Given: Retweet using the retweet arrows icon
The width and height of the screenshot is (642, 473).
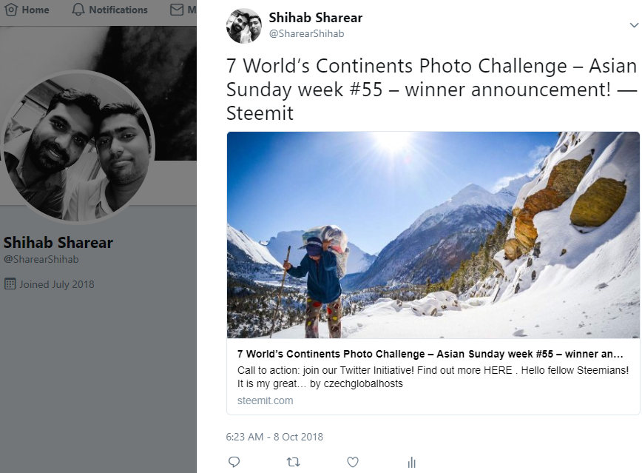Looking at the screenshot, I should 293,462.
